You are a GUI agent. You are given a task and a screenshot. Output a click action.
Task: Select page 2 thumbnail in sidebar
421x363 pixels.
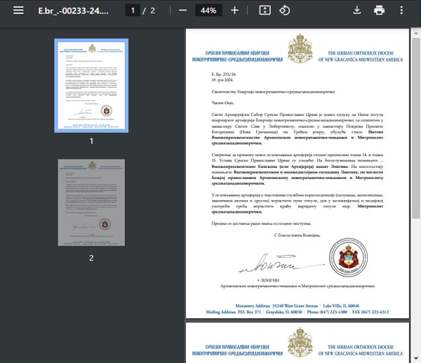(91, 202)
